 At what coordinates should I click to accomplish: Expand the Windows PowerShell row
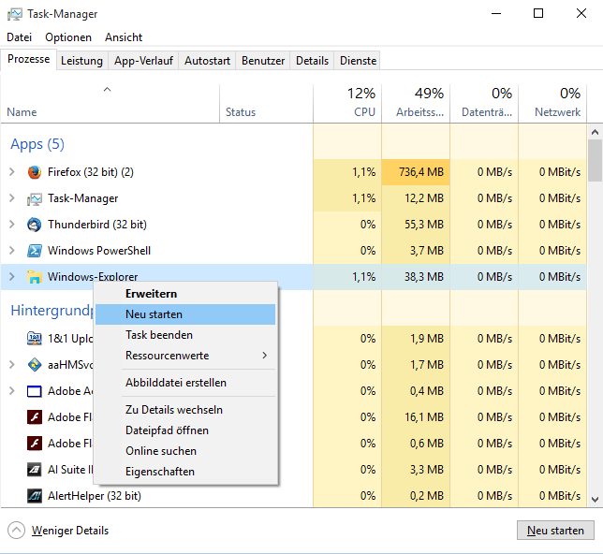[12, 250]
